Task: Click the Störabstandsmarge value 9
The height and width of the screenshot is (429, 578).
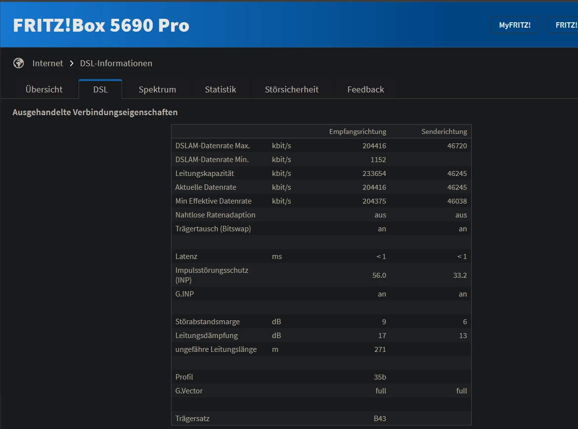Action: [x=384, y=322]
